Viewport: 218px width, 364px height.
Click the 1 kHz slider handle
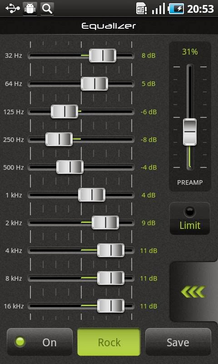92,195
